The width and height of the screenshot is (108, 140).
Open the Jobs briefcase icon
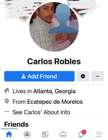[63, 134]
